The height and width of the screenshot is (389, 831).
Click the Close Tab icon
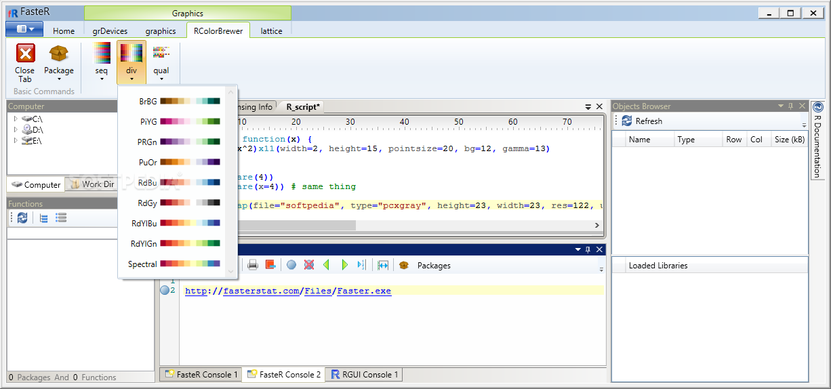25,54
